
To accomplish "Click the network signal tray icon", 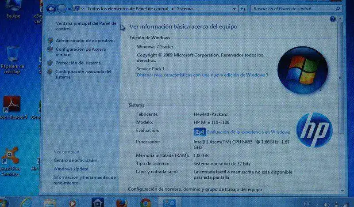I will [x=346, y=204].
